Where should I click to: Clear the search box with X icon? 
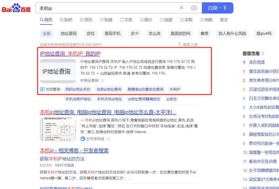click(181, 8)
